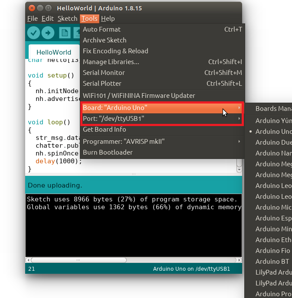Open the Serial Monitor entry

click(x=162, y=73)
